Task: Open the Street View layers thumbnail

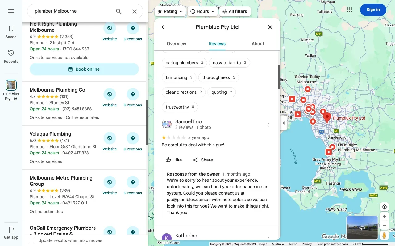Action: (362, 228)
